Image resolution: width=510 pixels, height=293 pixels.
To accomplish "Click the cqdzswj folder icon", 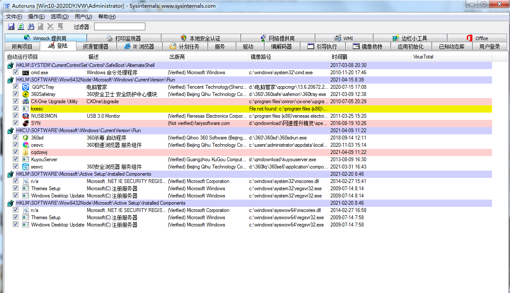I will tap(26, 152).
